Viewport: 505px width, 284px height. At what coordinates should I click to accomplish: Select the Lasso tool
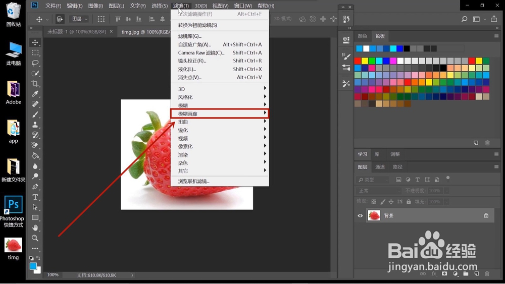35,63
